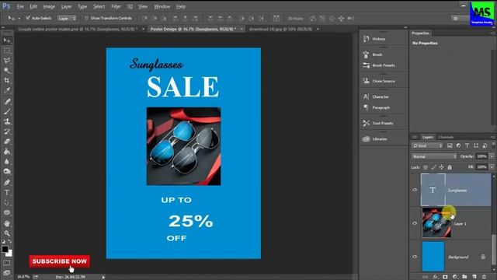
Task: Select the Ellipse shape tool
Action: click(x=7, y=212)
